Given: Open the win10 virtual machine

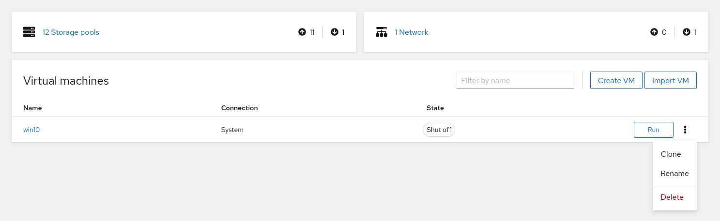Looking at the screenshot, I should pyautogui.click(x=31, y=130).
